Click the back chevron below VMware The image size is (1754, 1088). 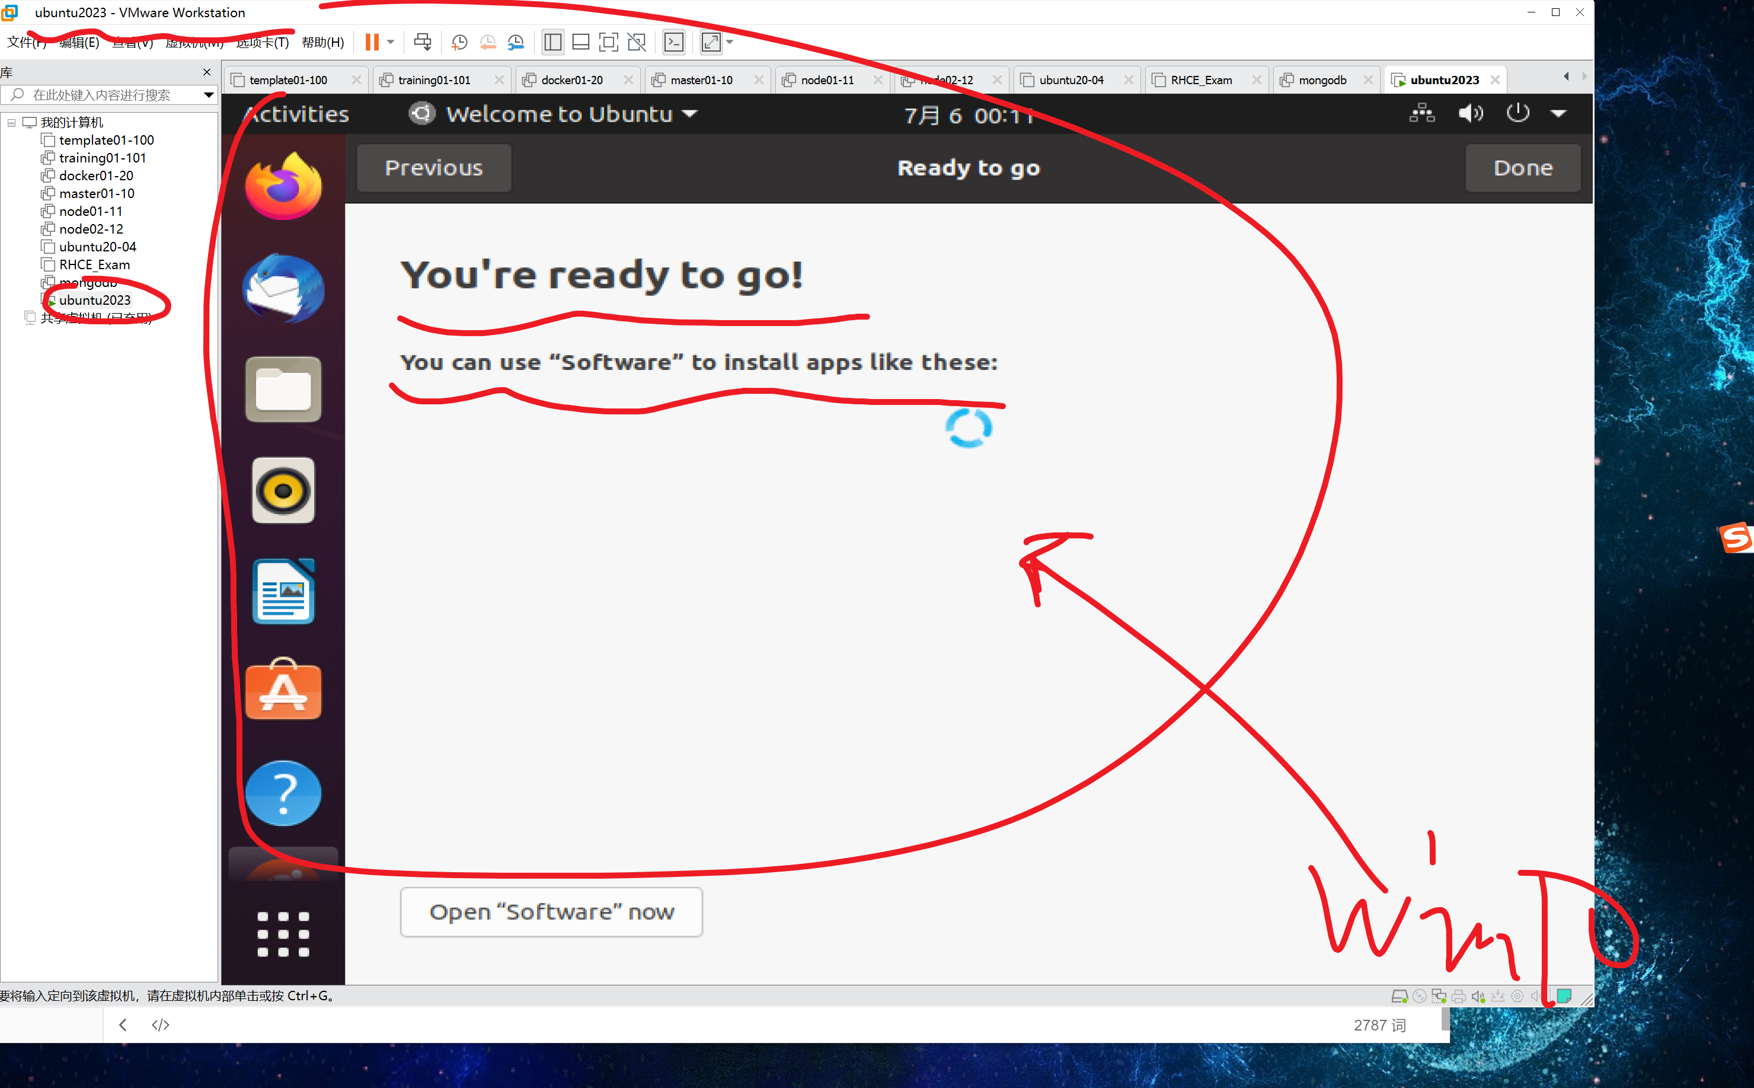coord(123,1025)
